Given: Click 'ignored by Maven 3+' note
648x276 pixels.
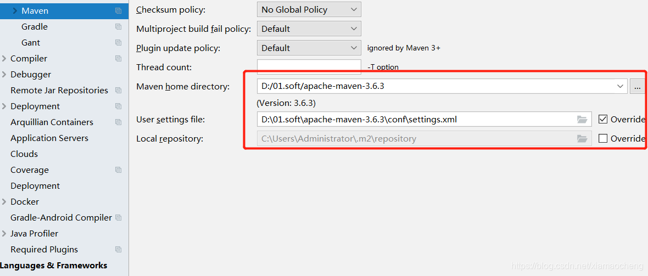Looking at the screenshot, I should [x=404, y=48].
